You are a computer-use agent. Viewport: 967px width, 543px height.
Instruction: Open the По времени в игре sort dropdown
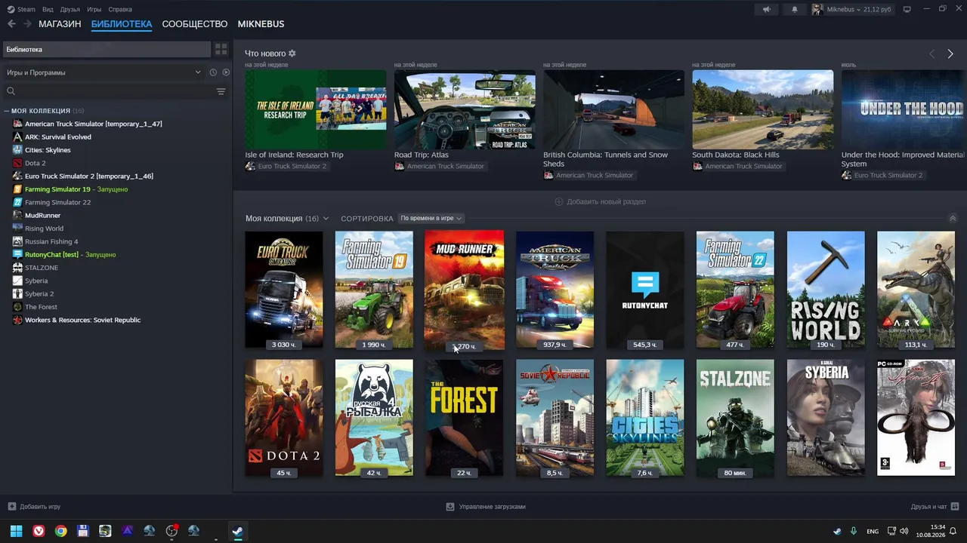(x=431, y=218)
